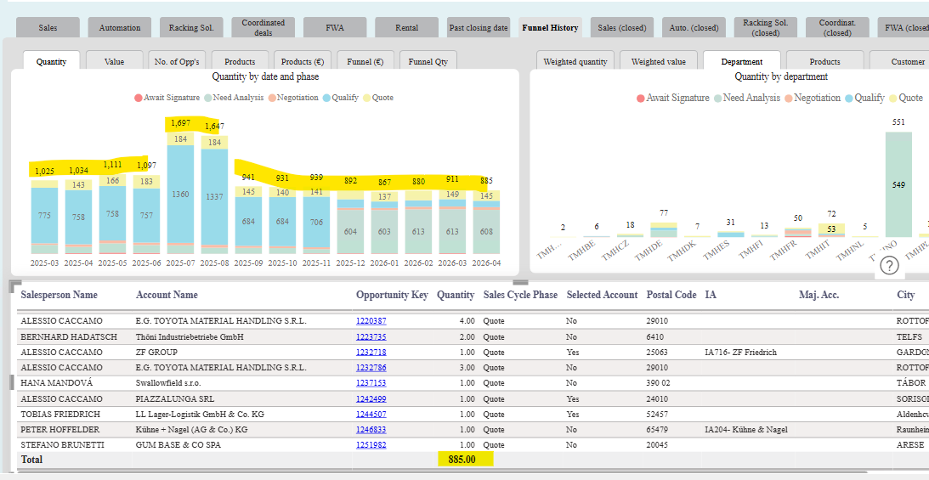Select the Value chart tab
The width and height of the screenshot is (929, 480).
[x=115, y=61]
